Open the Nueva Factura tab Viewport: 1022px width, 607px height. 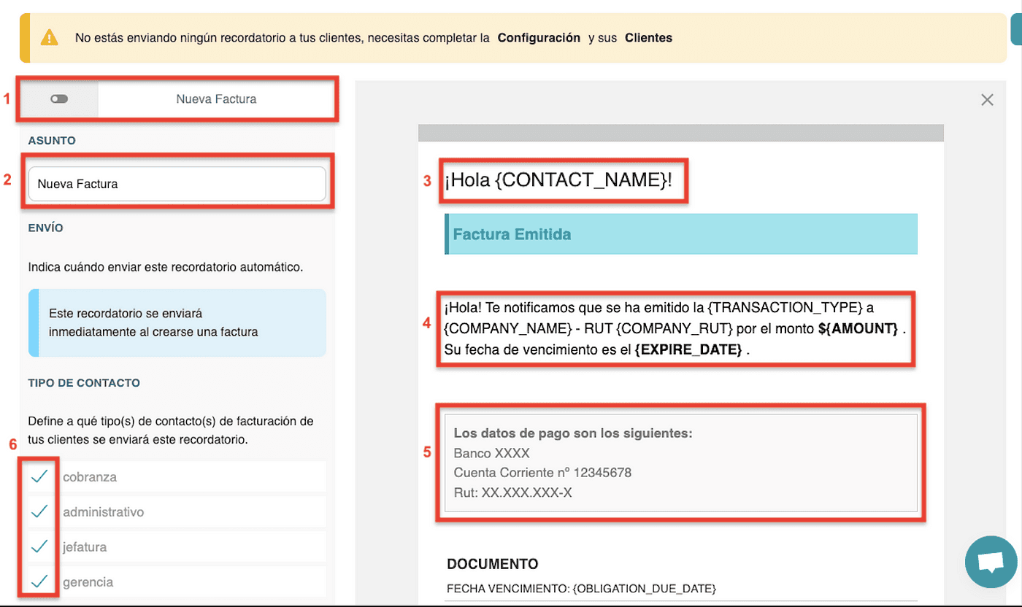point(216,98)
